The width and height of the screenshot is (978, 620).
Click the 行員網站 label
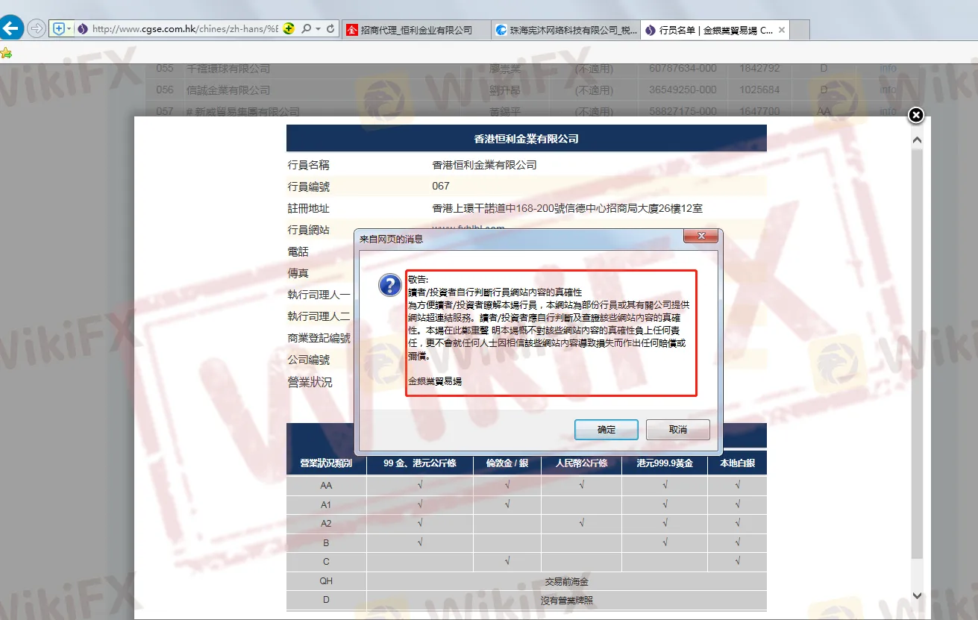tap(309, 230)
